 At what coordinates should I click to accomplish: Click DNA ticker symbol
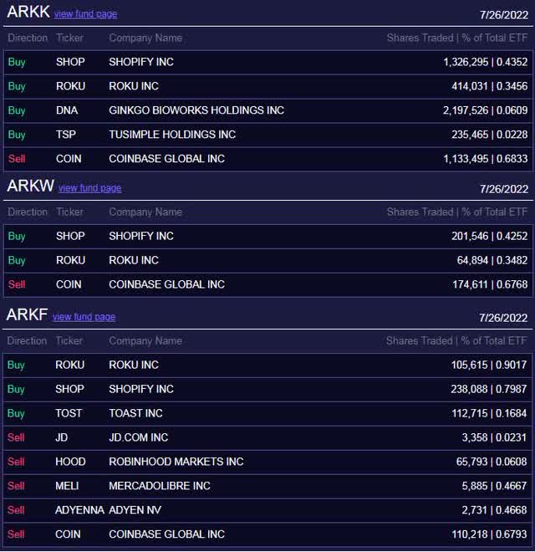pyautogui.click(x=67, y=110)
